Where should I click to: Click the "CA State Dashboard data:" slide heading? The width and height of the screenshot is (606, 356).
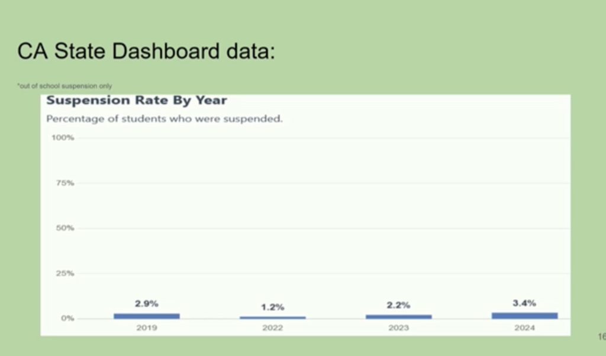[x=146, y=51]
